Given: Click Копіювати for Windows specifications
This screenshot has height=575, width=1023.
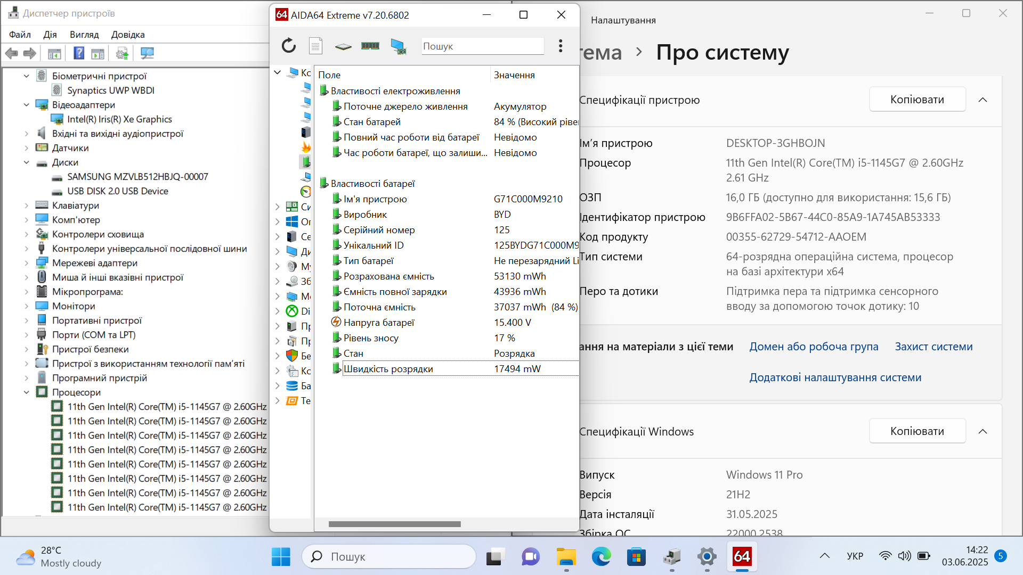Looking at the screenshot, I should [918, 431].
